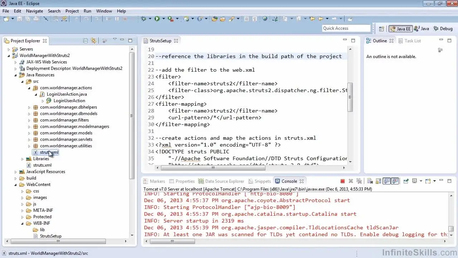Open the File menu

6,11
